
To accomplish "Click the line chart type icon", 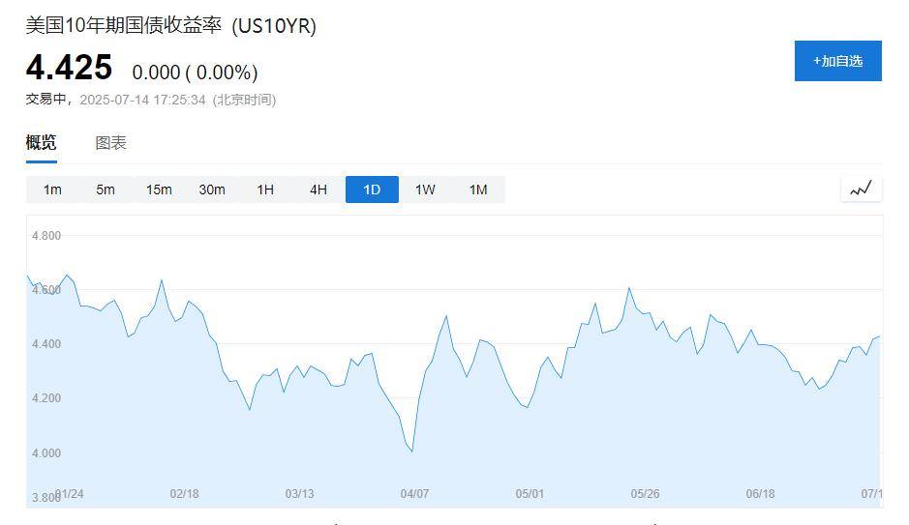I will [x=861, y=190].
